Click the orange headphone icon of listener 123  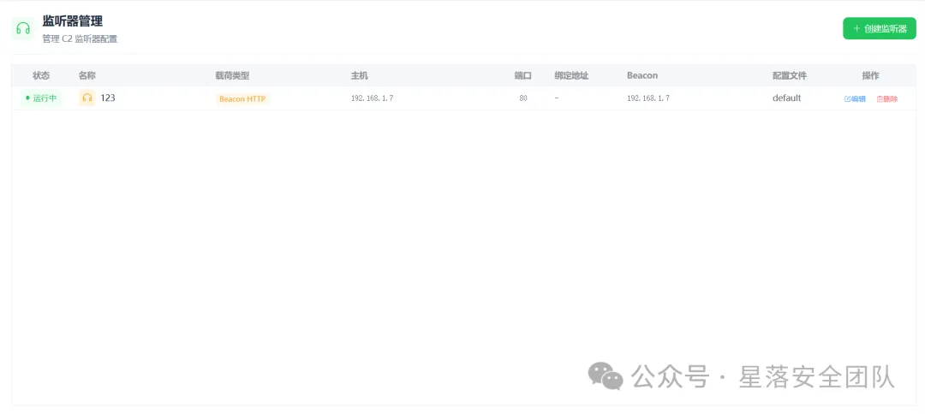[87, 98]
